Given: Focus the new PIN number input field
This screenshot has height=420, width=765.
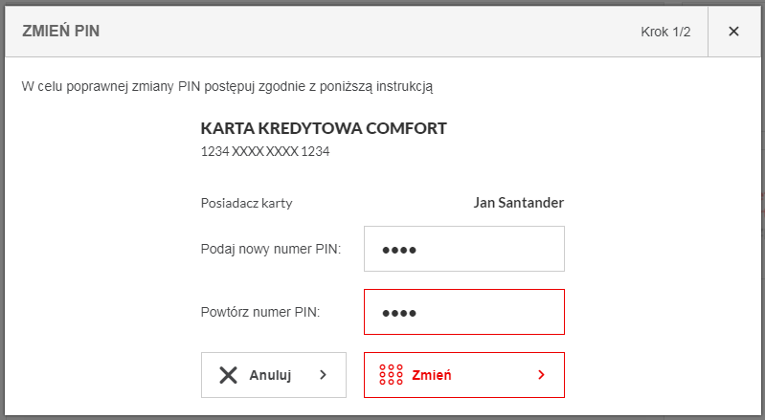Looking at the screenshot, I should [x=464, y=249].
